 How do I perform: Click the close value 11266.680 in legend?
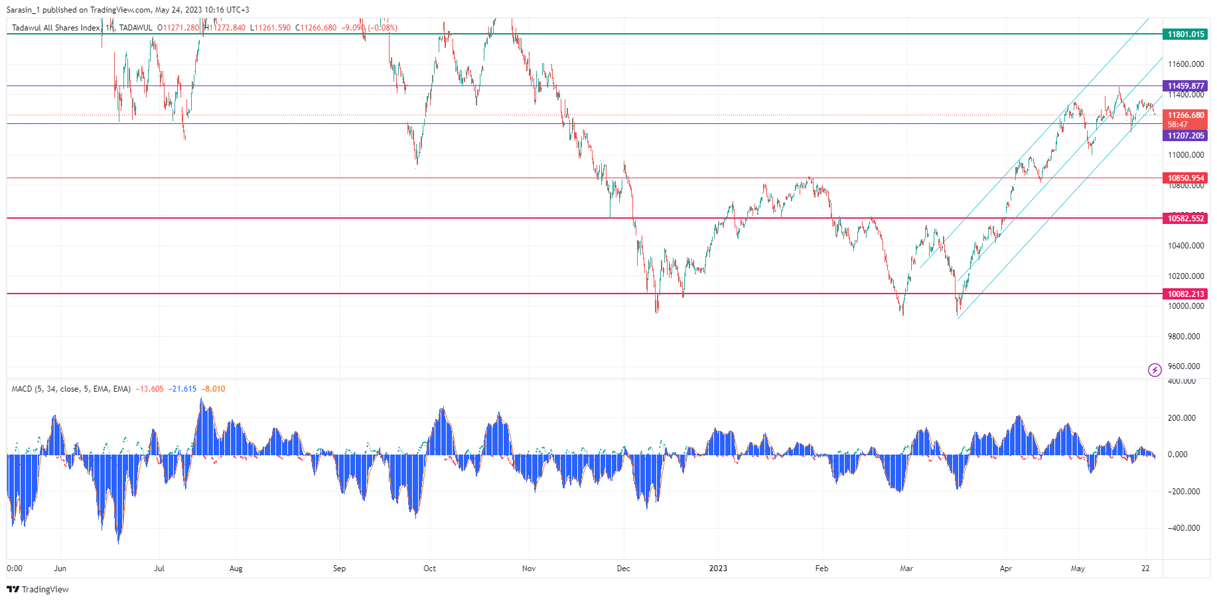(x=319, y=28)
